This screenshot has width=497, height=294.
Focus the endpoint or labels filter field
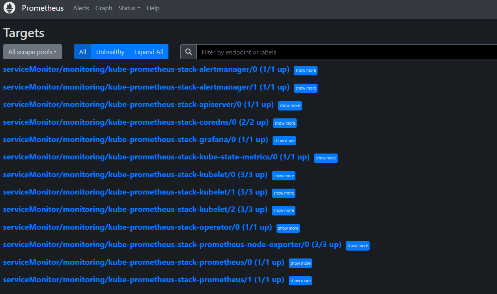[347, 52]
